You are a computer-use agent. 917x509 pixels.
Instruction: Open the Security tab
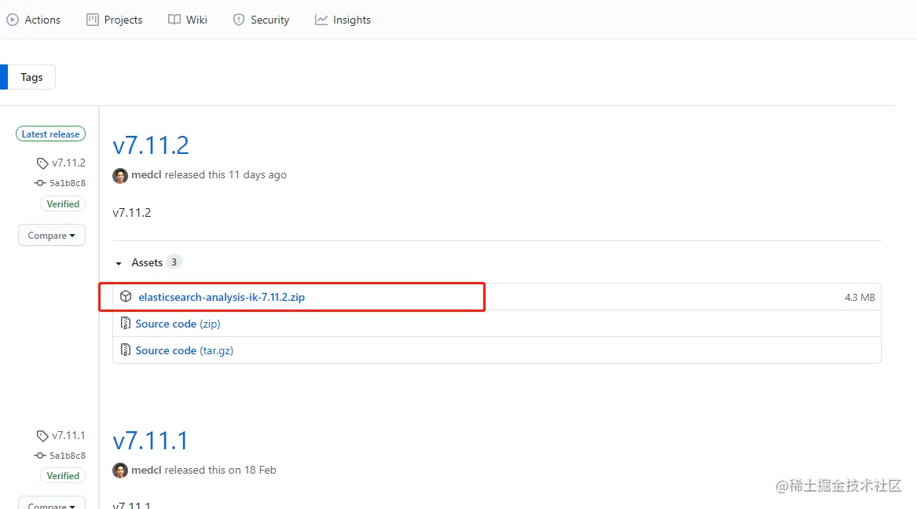tap(262, 20)
